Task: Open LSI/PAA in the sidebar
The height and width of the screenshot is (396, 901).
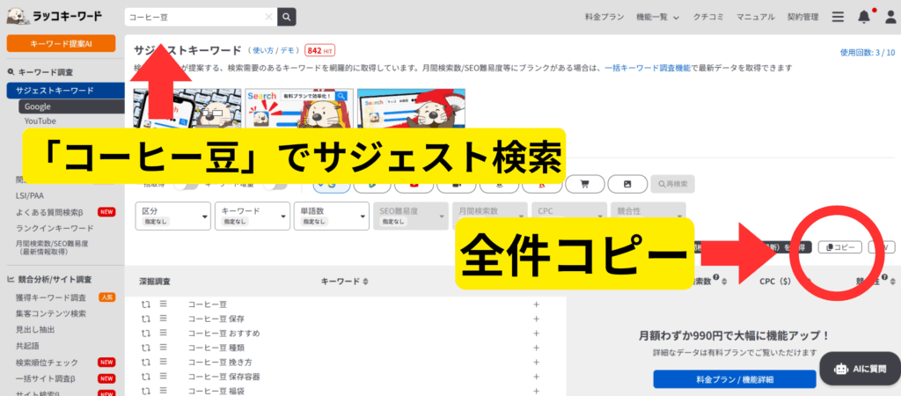Action: 30,195
